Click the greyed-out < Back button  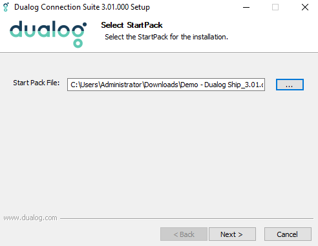point(184,234)
